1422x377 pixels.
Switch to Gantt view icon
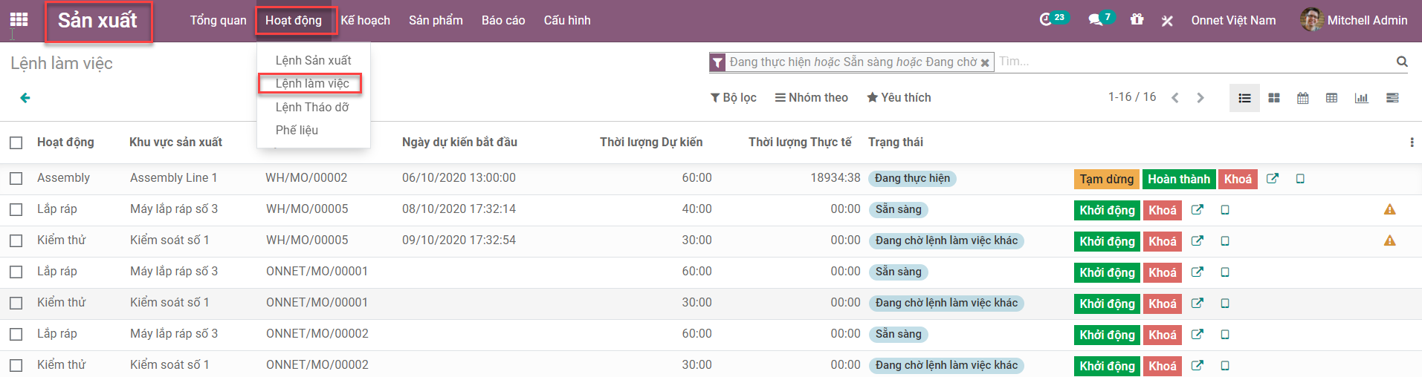(1393, 98)
